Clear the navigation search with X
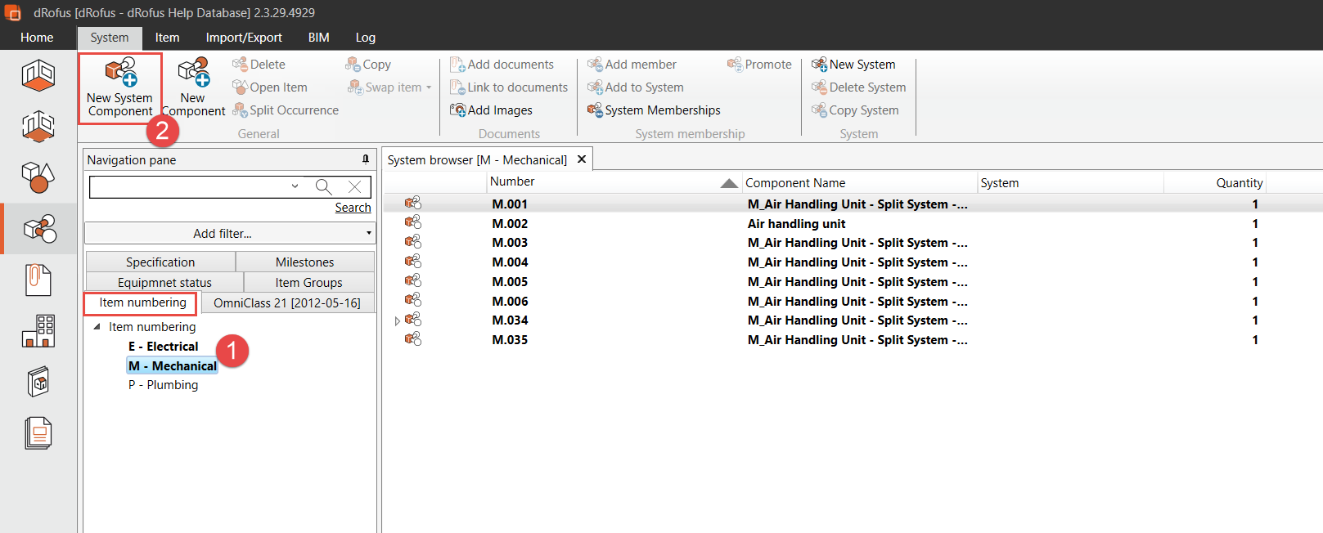Screen dimensions: 1323x533 354,187
